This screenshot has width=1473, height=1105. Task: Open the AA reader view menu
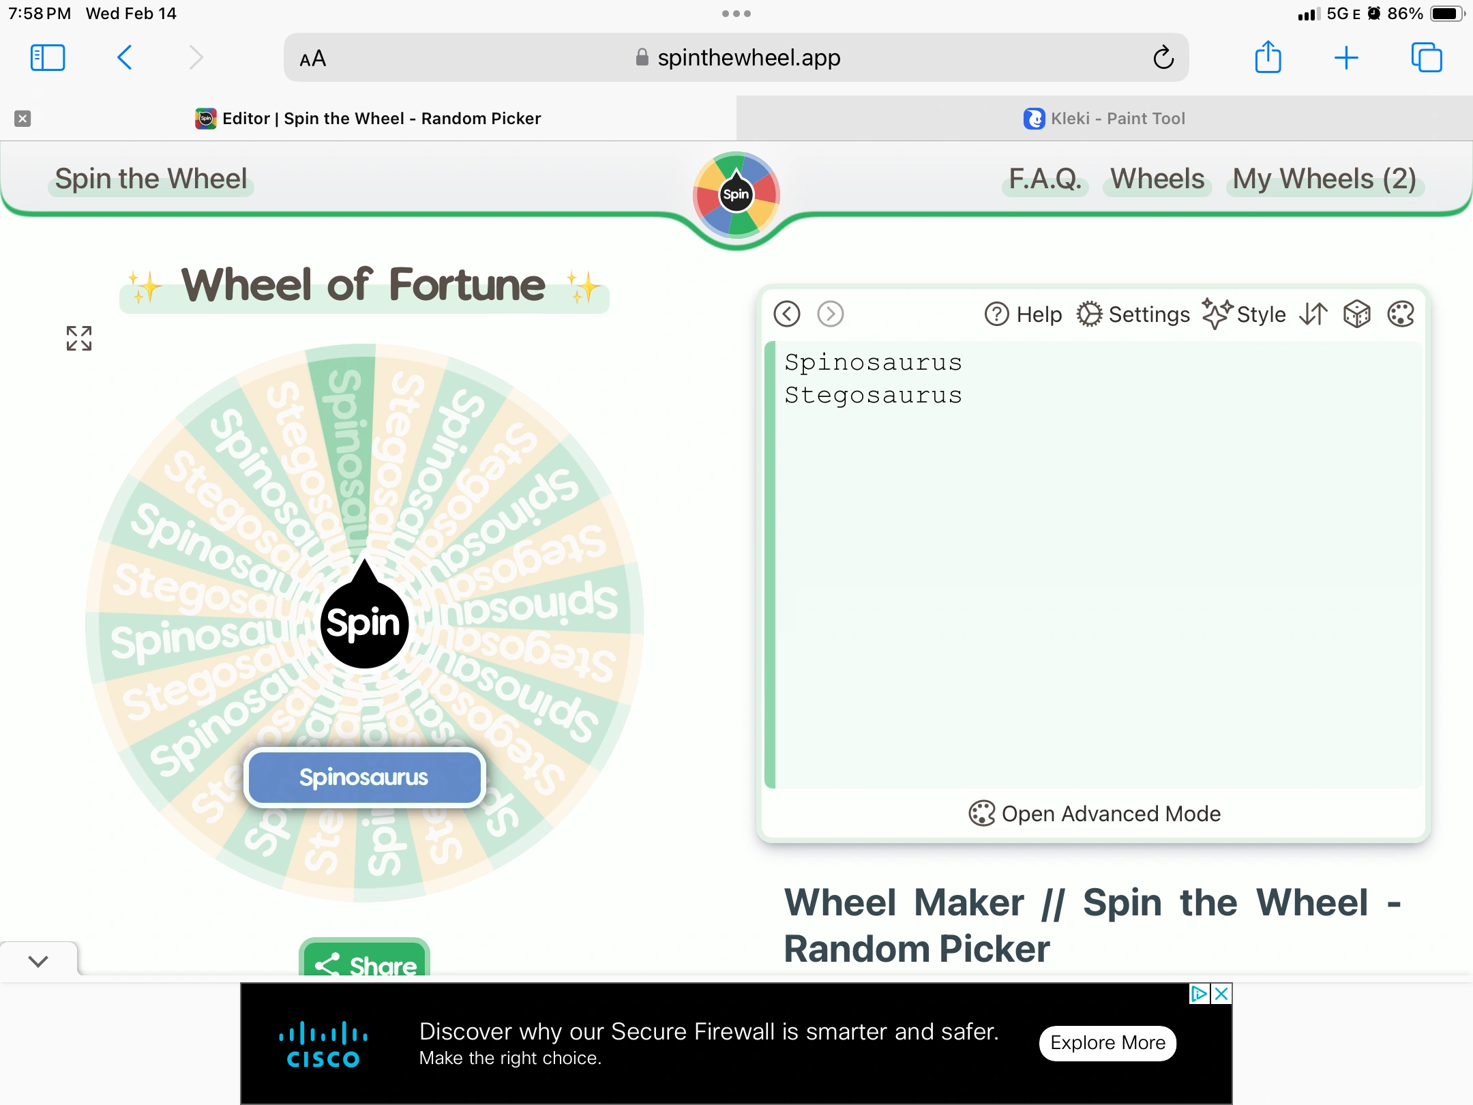[313, 59]
